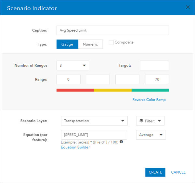Open the Average aggregation dropdown
This screenshot has width=195, height=183.
[151, 135]
